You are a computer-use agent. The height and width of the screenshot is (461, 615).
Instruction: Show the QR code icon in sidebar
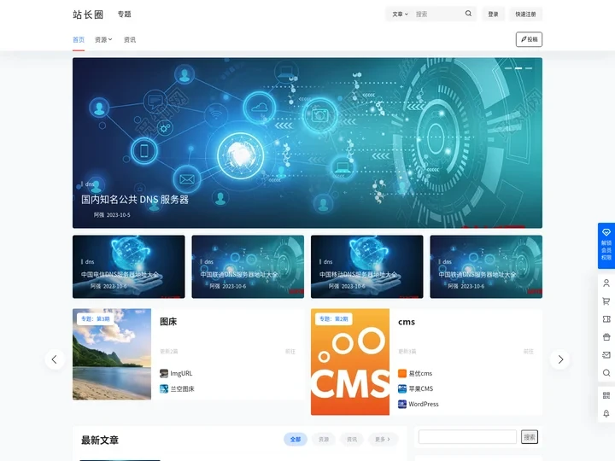(606, 395)
